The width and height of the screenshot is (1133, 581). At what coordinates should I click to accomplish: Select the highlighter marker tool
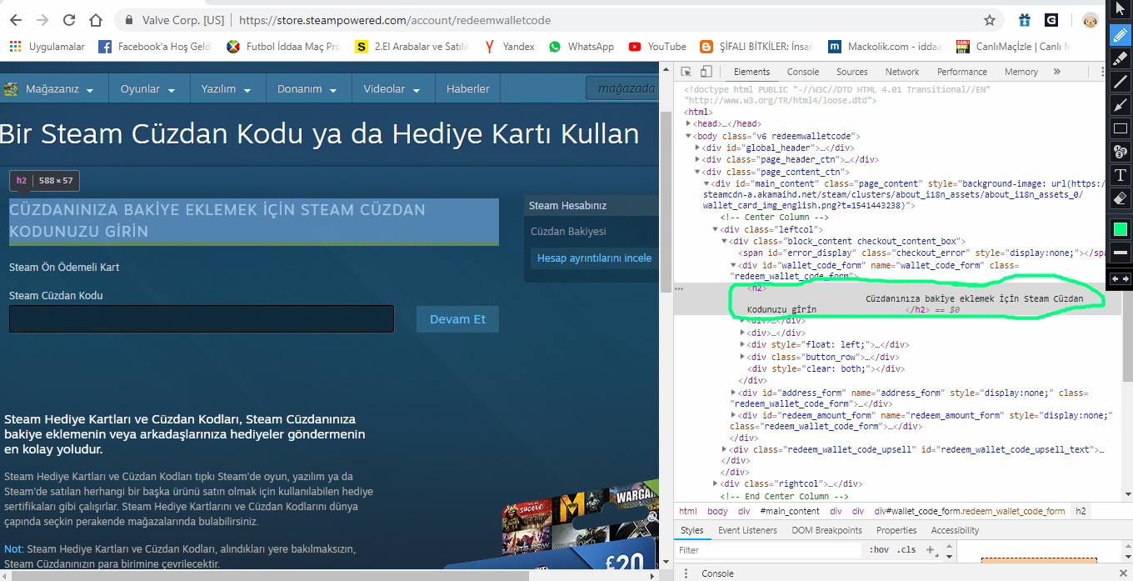pos(1121,58)
